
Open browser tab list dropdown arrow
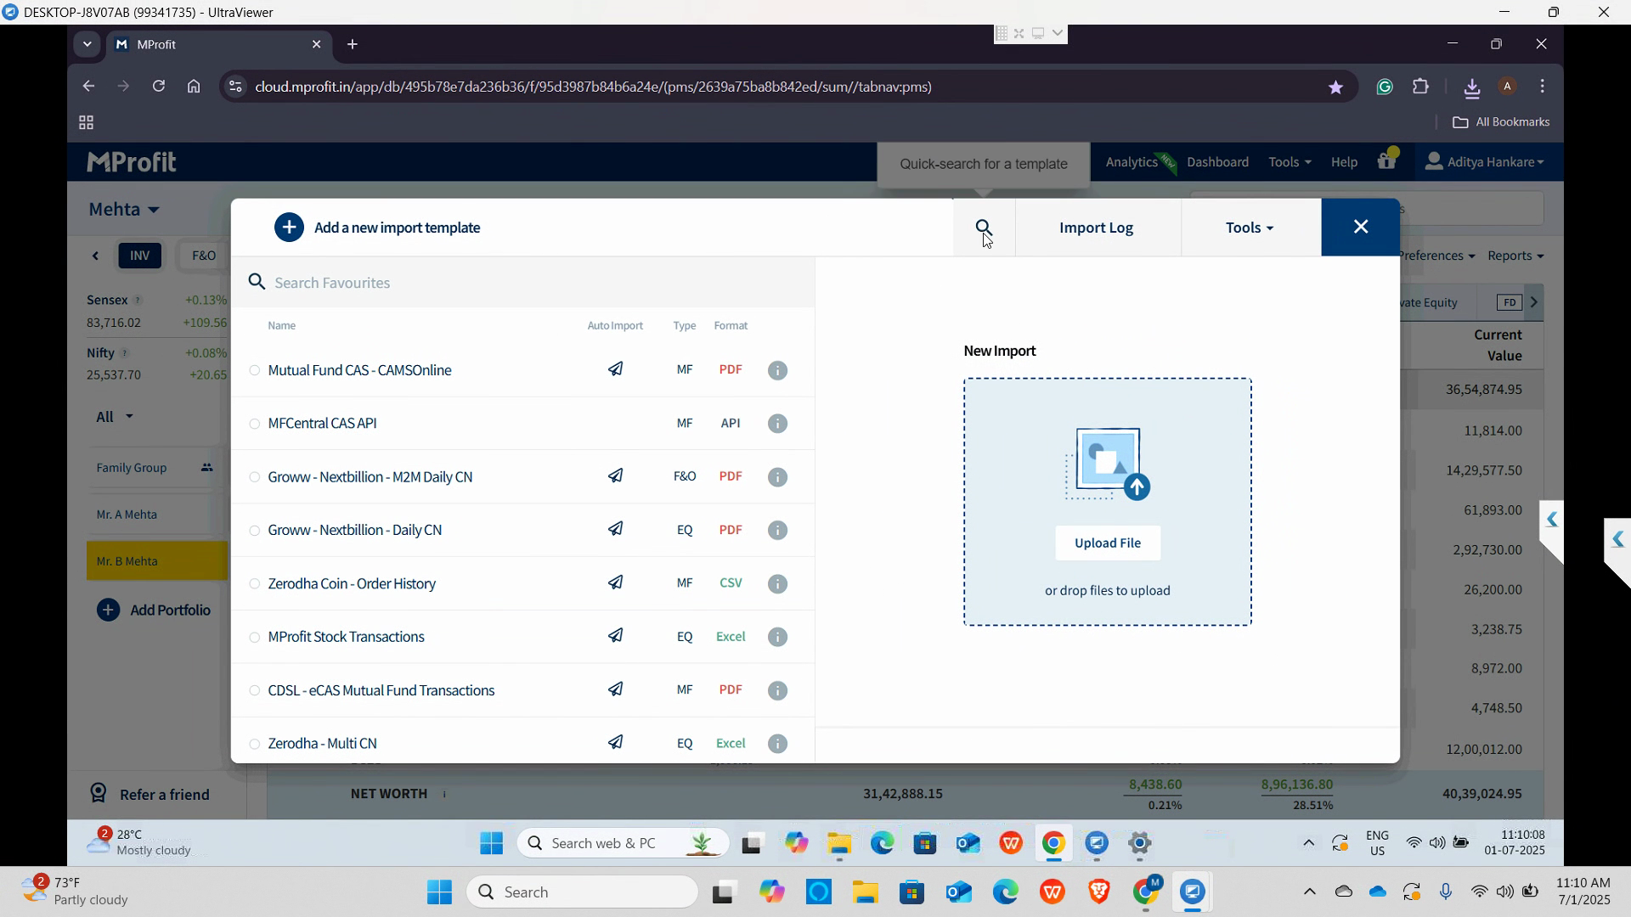[87, 44]
